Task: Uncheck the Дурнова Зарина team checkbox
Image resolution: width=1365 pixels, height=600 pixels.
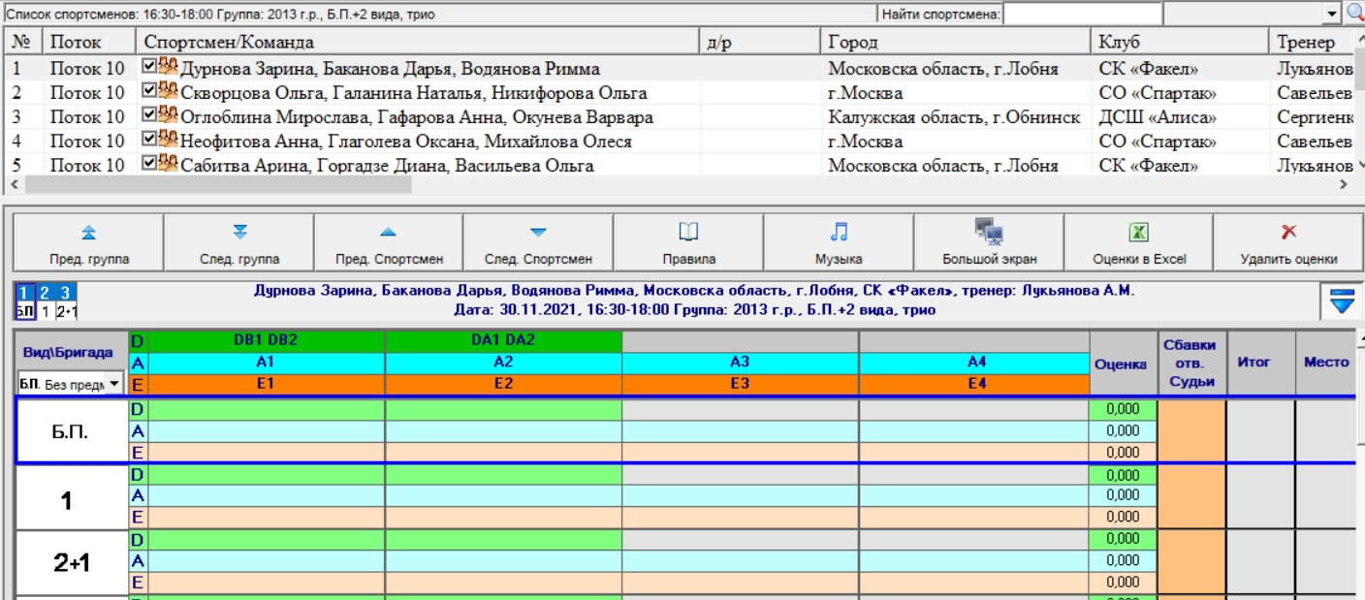Action: point(149,68)
